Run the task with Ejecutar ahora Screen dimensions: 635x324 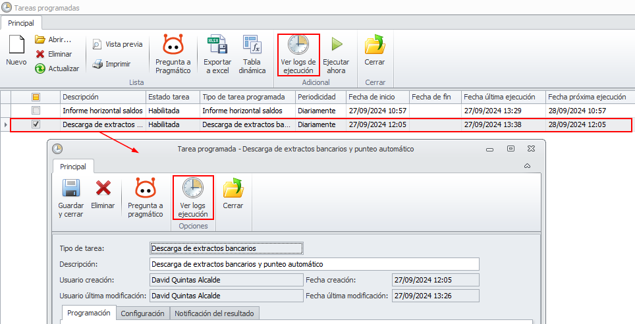[336, 54]
